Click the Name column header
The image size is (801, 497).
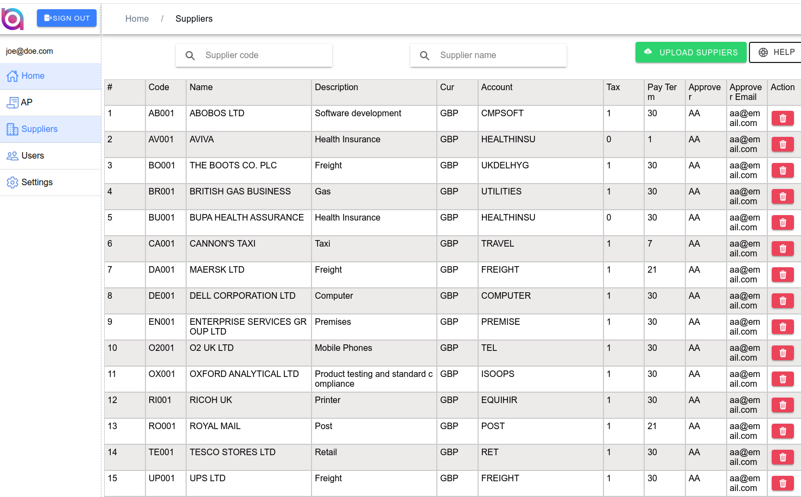coord(249,92)
